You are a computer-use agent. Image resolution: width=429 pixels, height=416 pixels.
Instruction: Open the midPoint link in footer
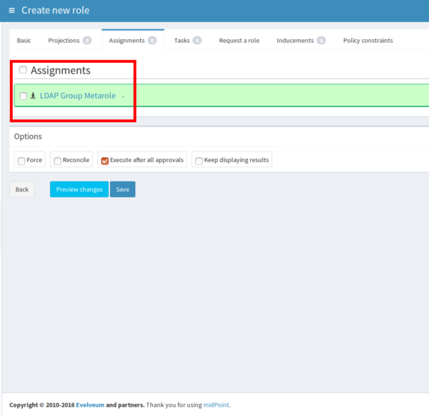(x=216, y=405)
